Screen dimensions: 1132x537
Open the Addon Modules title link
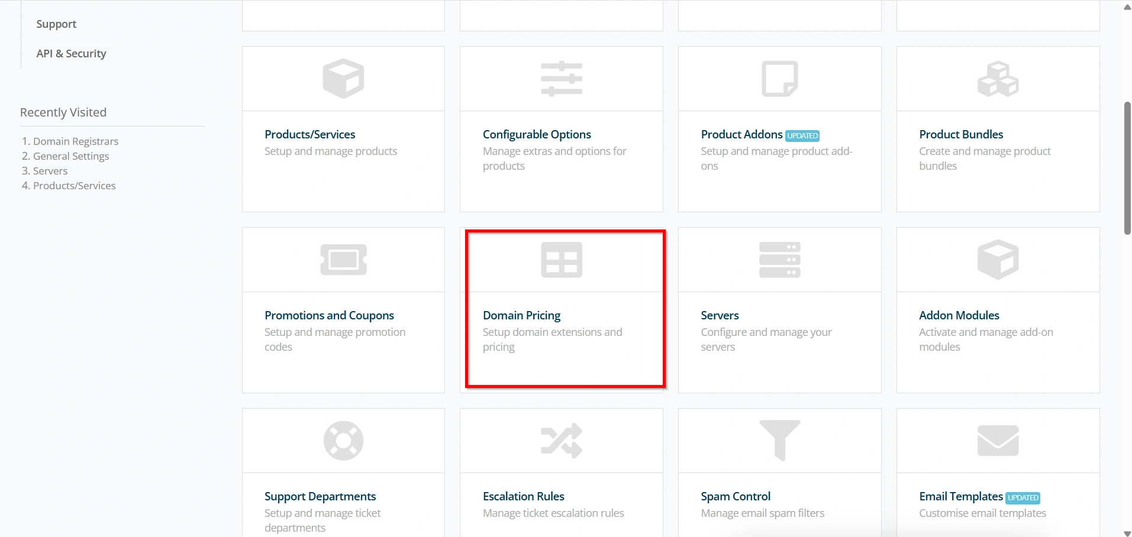959,315
